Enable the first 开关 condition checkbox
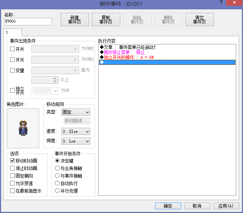The image size is (243, 213). 12,49
